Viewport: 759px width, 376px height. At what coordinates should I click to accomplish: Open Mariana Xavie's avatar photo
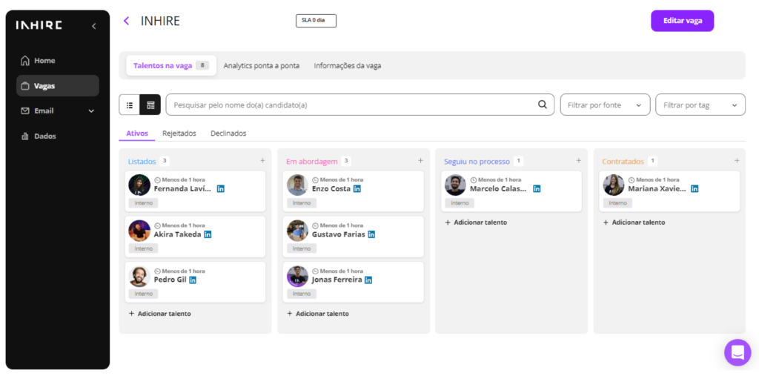coord(614,185)
